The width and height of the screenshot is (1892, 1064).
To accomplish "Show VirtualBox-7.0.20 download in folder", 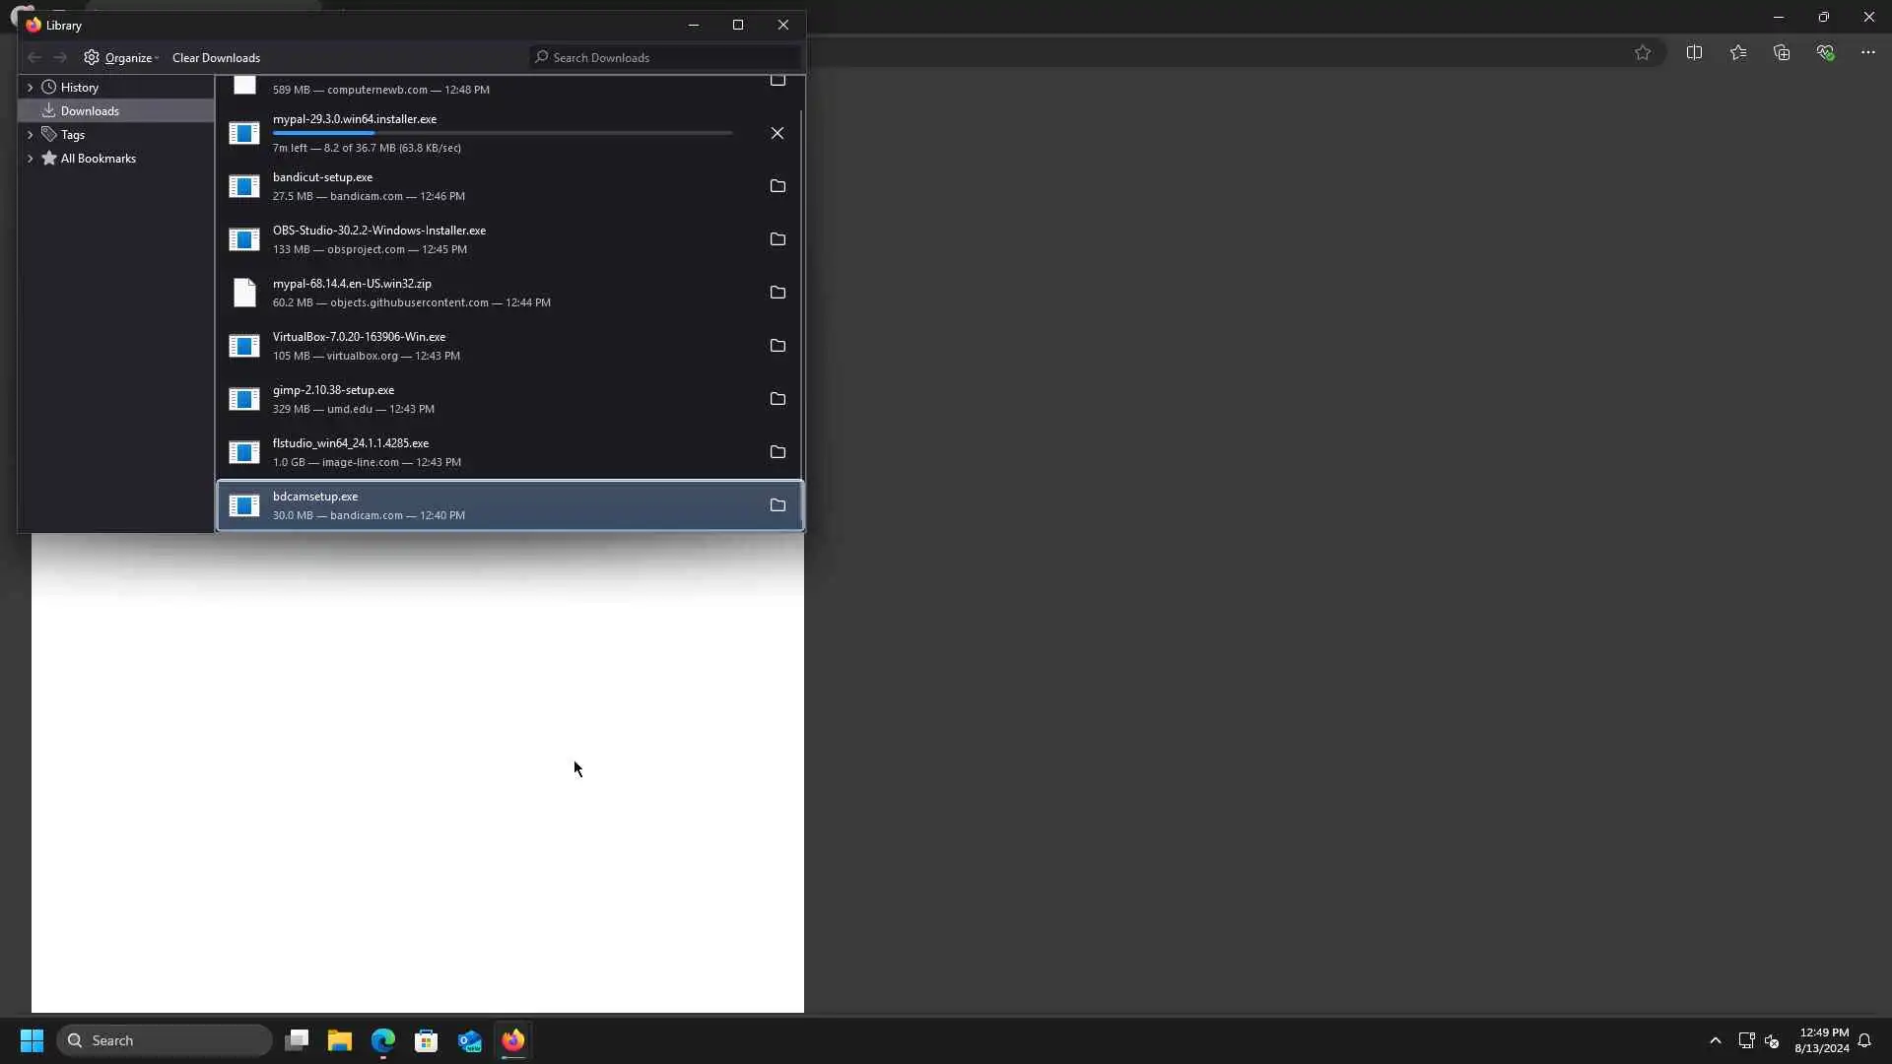I will point(777,346).
